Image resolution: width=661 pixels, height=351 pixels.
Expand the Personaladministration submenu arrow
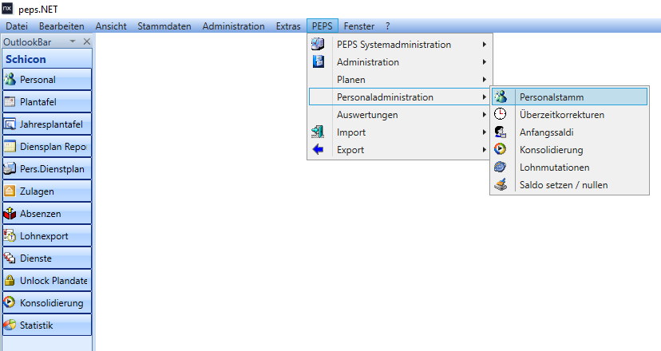(485, 97)
